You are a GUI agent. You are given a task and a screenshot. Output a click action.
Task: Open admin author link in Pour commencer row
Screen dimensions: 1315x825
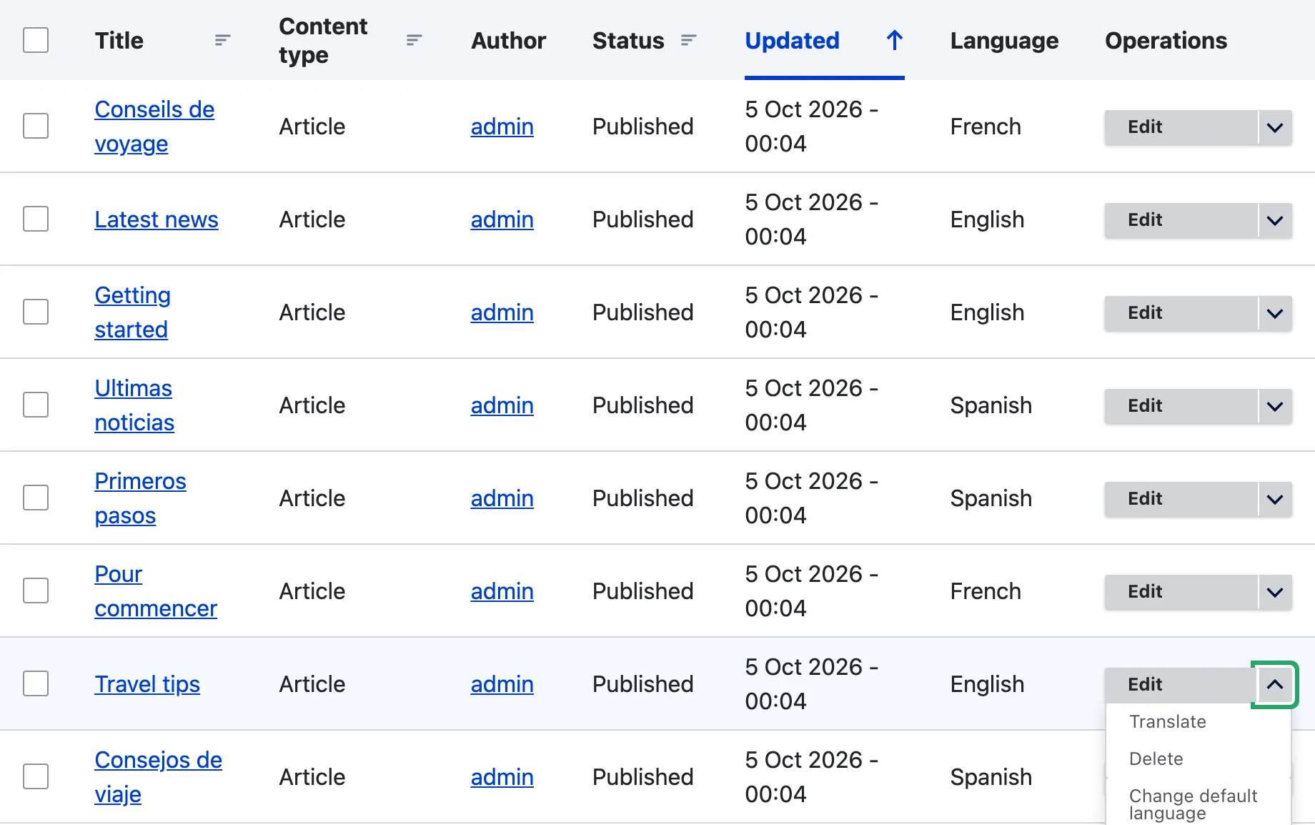[502, 591]
